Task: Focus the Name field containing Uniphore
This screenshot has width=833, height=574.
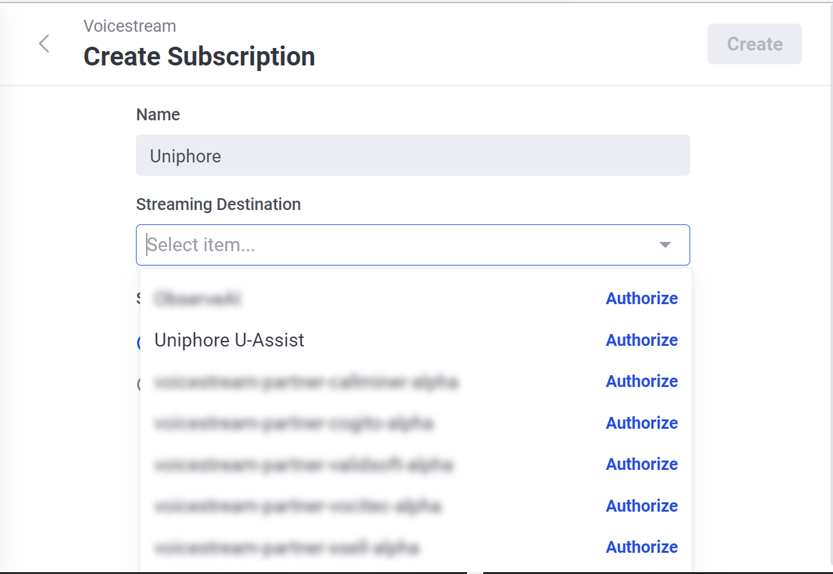Action: [x=413, y=155]
